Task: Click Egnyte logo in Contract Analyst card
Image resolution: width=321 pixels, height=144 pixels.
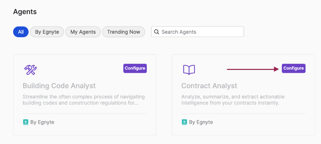Action: click(184, 122)
